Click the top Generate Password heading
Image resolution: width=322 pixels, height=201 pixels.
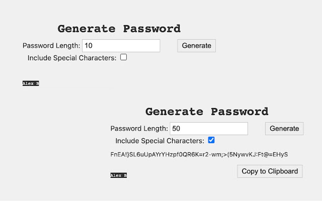pos(119,29)
